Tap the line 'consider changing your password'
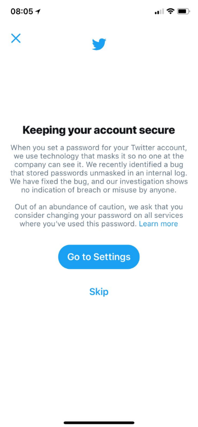Viewport: 198px width, 427px height. pyautogui.click(x=99, y=216)
